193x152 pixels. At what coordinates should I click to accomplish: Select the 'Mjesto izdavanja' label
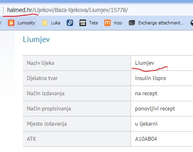point(47,124)
